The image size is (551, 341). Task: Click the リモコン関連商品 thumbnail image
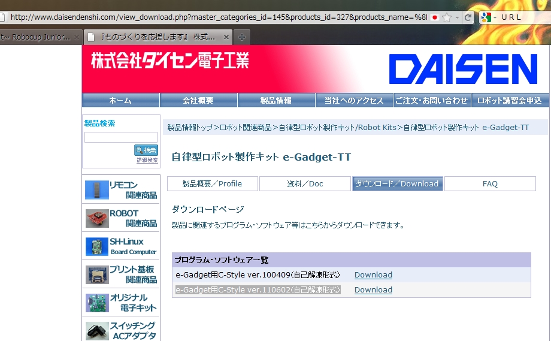(x=97, y=190)
